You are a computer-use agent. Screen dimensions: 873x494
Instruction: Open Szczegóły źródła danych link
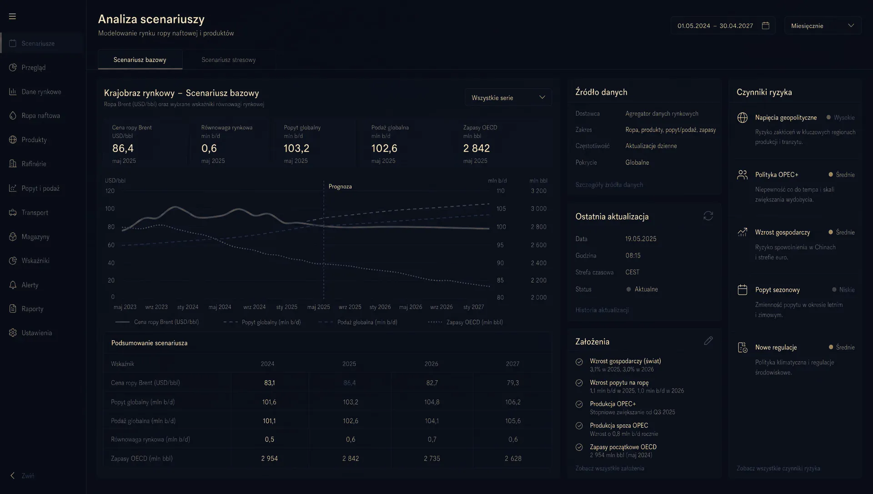[x=609, y=185]
